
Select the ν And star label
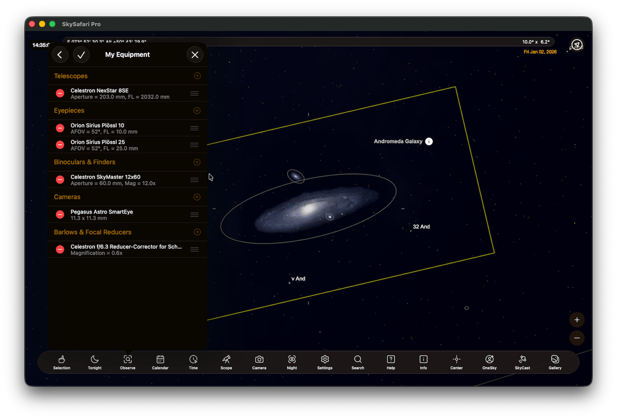click(298, 279)
